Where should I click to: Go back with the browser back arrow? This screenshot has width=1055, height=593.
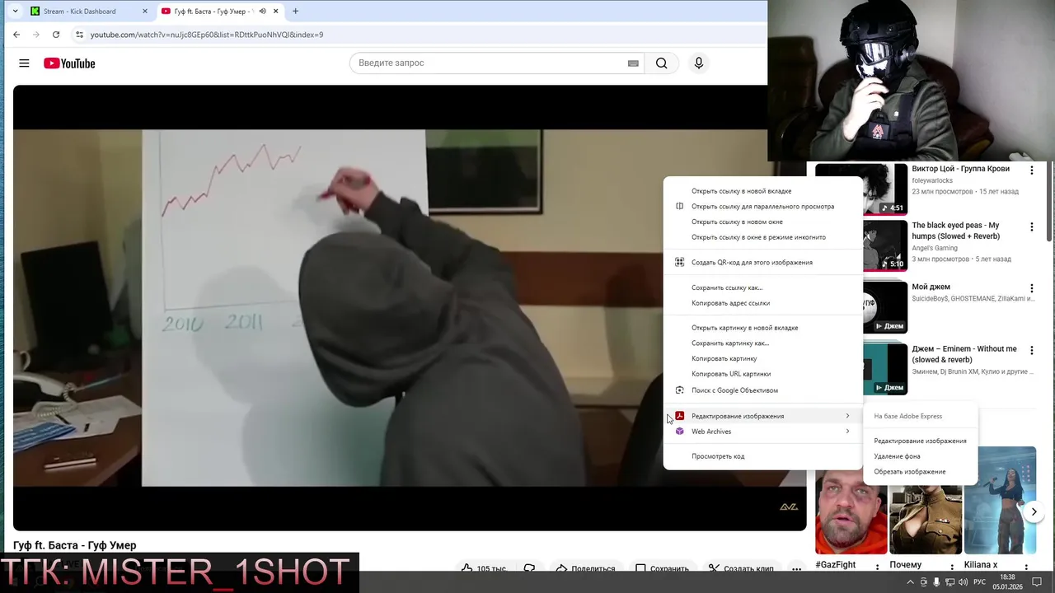(16, 35)
